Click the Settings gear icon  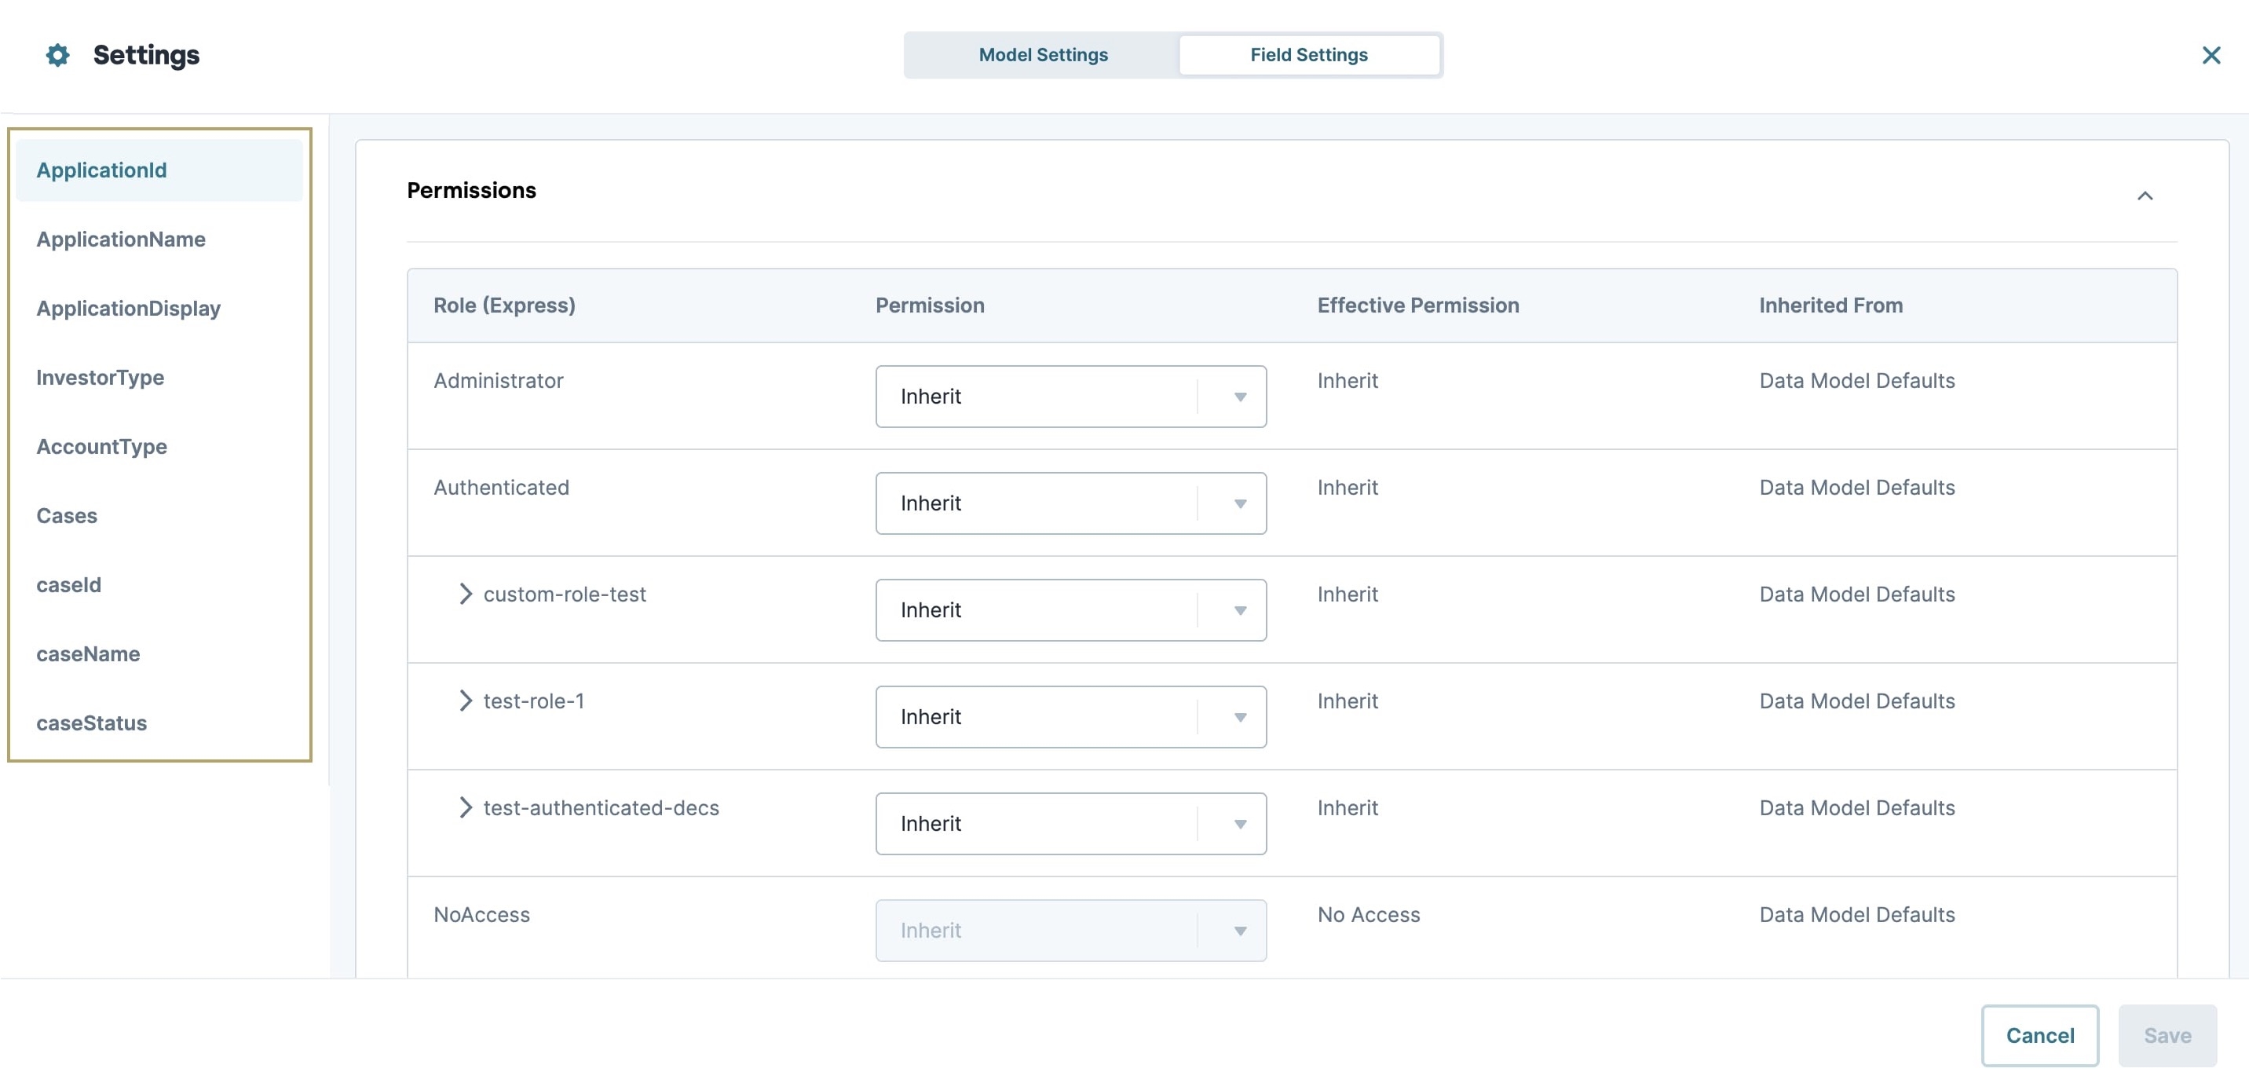pos(57,55)
